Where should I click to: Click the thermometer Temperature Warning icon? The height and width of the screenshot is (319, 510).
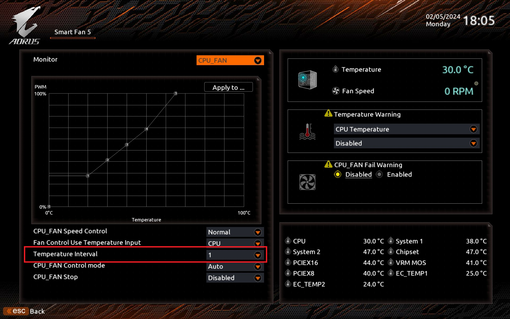coord(307,132)
